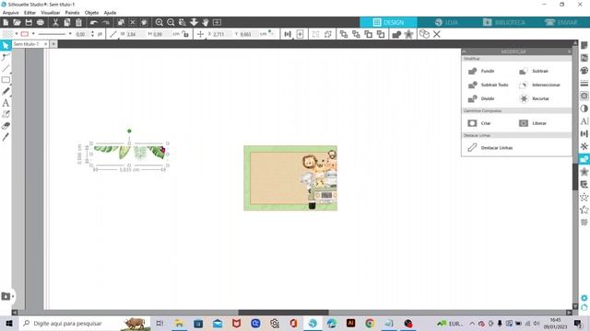Screen dimensions: 590x331
Task: Open the Text Style panel icon in sidebar
Action: tap(584, 120)
